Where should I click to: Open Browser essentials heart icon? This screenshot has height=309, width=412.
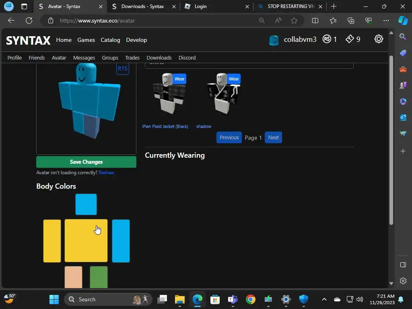(369, 21)
